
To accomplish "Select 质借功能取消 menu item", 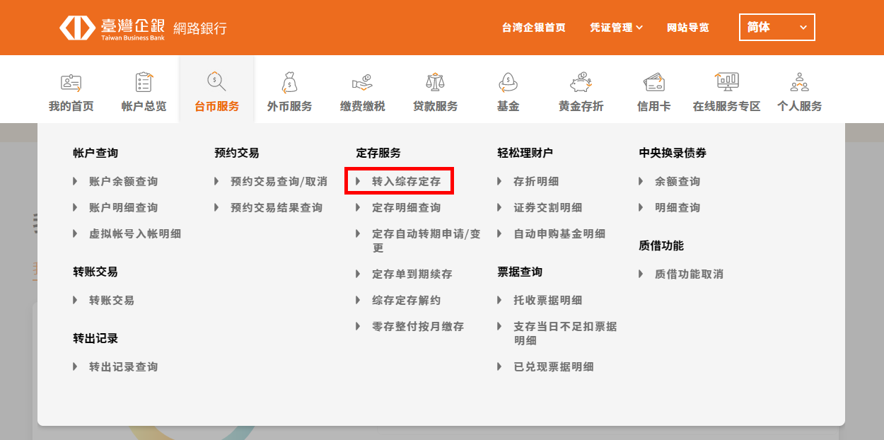I will coord(689,274).
